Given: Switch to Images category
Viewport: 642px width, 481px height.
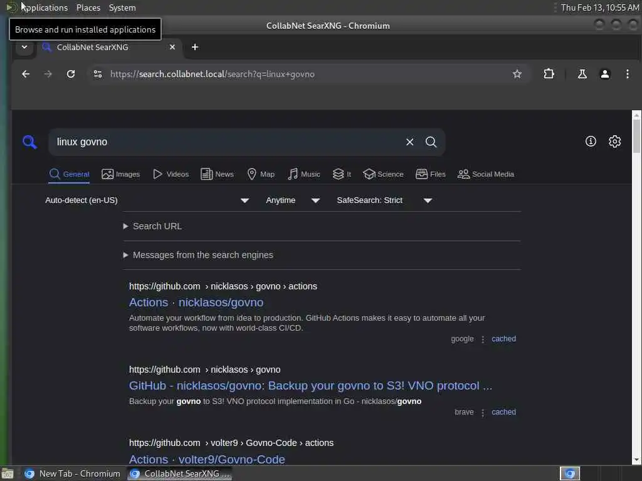Looking at the screenshot, I should [x=121, y=174].
